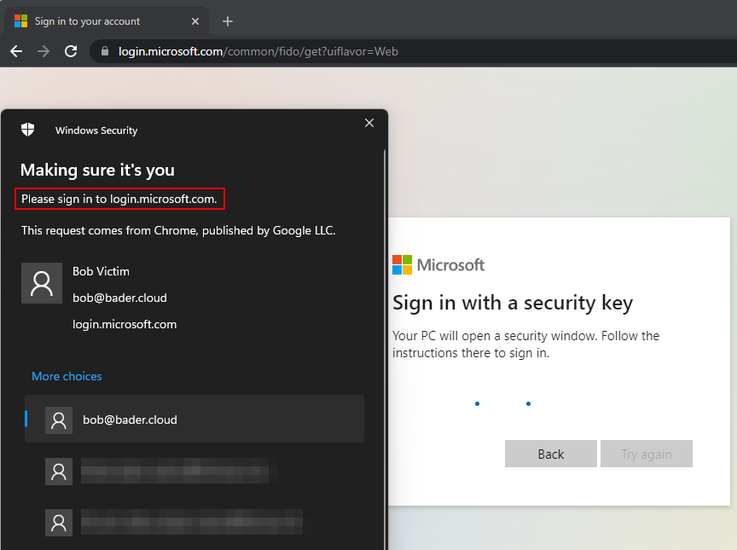Click the Bob Victim avatar icon
This screenshot has width=737, height=550.
(42, 283)
